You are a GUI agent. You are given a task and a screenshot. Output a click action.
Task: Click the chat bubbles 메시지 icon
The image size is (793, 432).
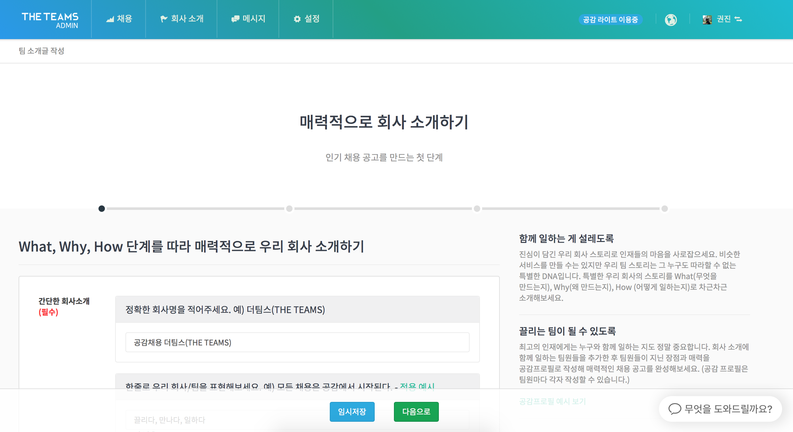pos(235,19)
